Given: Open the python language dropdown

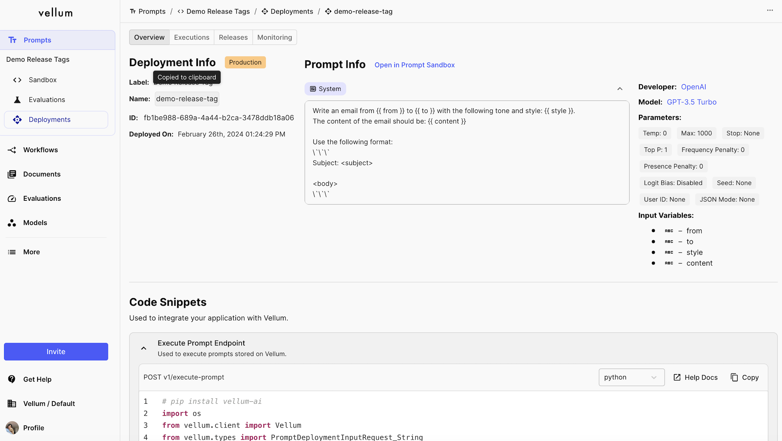Looking at the screenshot, I should point(631,377).
